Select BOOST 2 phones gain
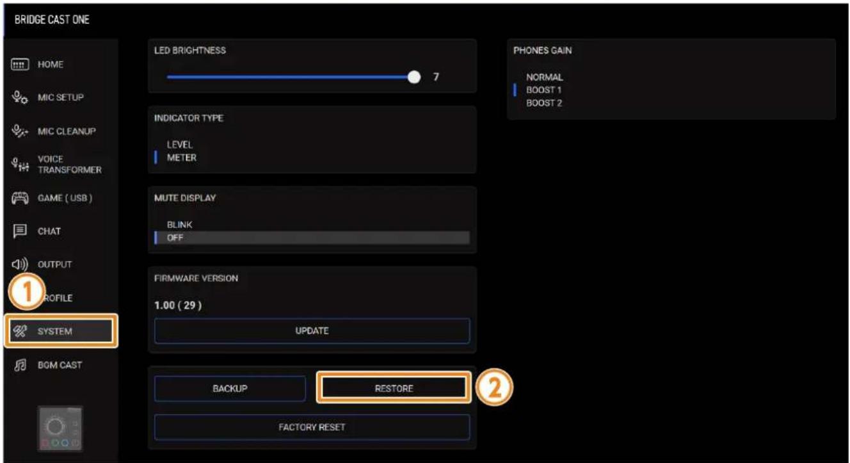This screenshot has width=850, height=463. (543, 103)
